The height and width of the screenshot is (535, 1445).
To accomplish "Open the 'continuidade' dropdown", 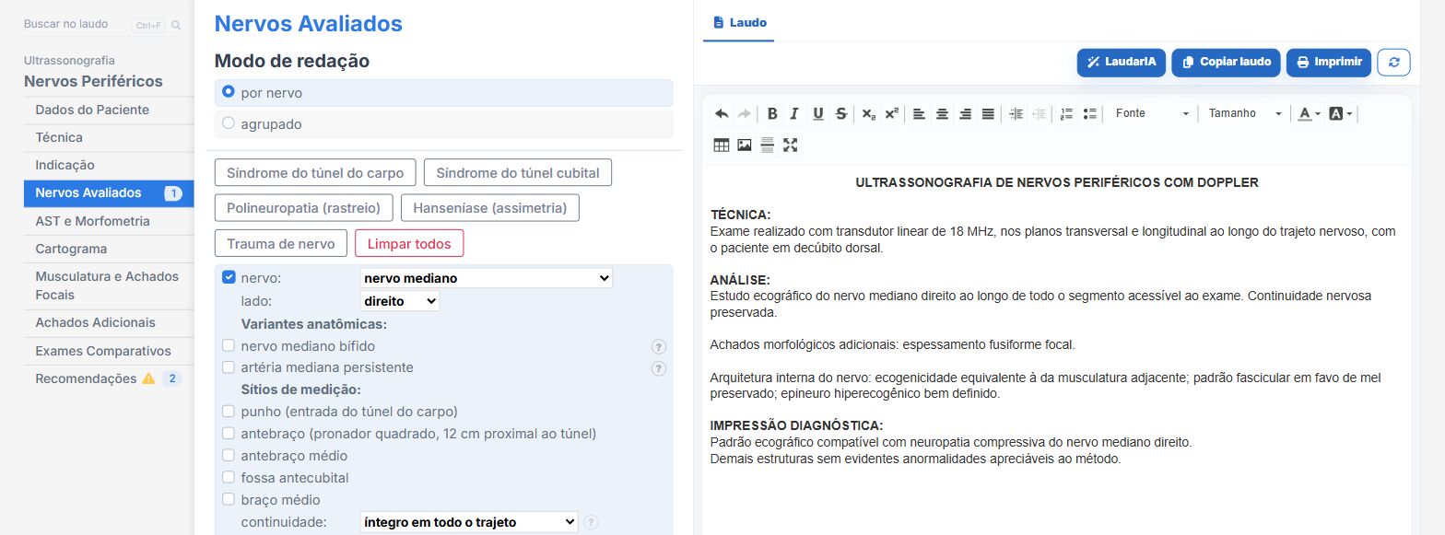I will (469, 522).
